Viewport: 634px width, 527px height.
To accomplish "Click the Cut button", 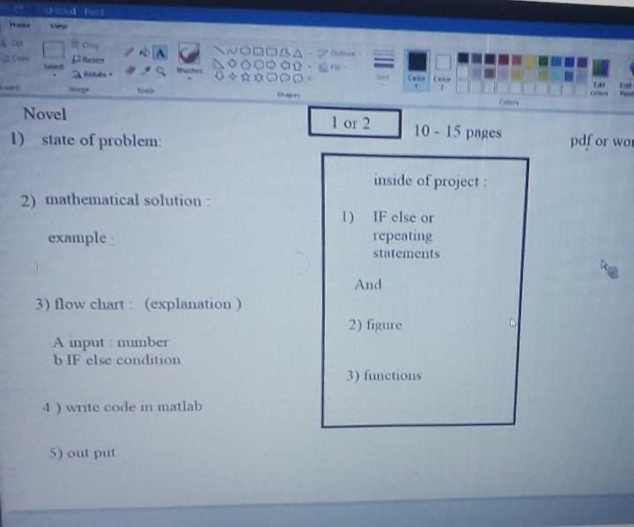I will pos(13,42).
